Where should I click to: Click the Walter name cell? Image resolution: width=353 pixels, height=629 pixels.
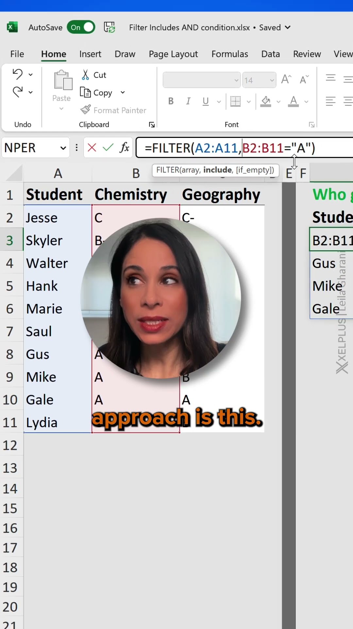click(58, 263)
